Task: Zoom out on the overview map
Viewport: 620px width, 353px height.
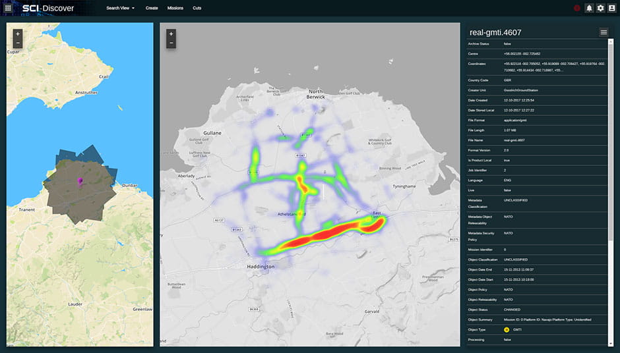Action: click(x=18, y=43)
